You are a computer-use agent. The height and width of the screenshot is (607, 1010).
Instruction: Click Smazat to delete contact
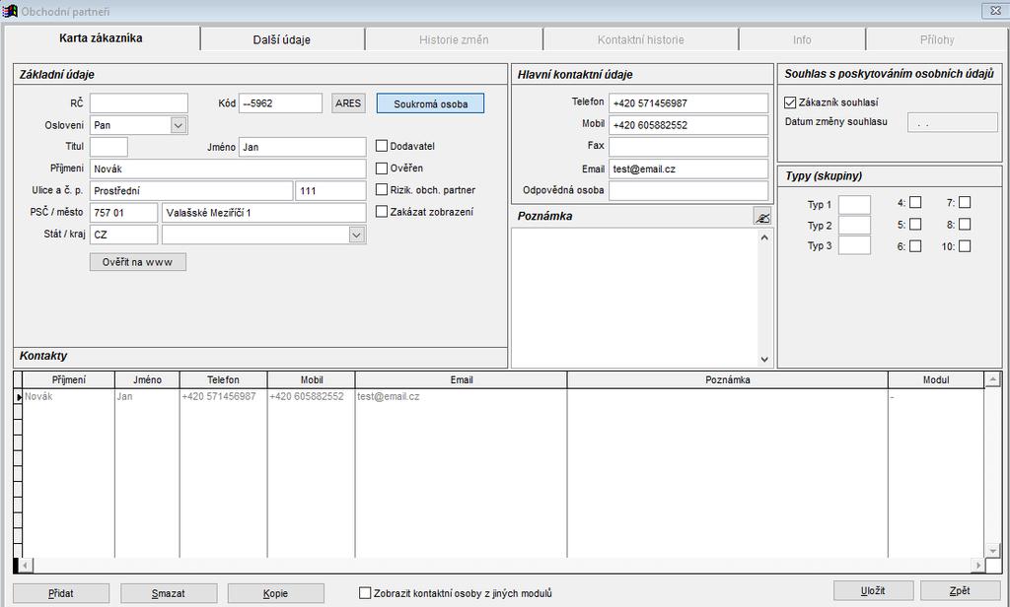click(x=169, y=593)
